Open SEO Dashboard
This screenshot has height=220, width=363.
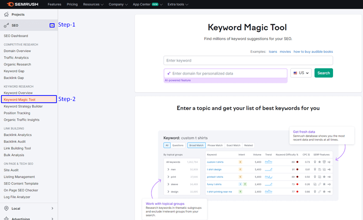(x=16, y=36)
